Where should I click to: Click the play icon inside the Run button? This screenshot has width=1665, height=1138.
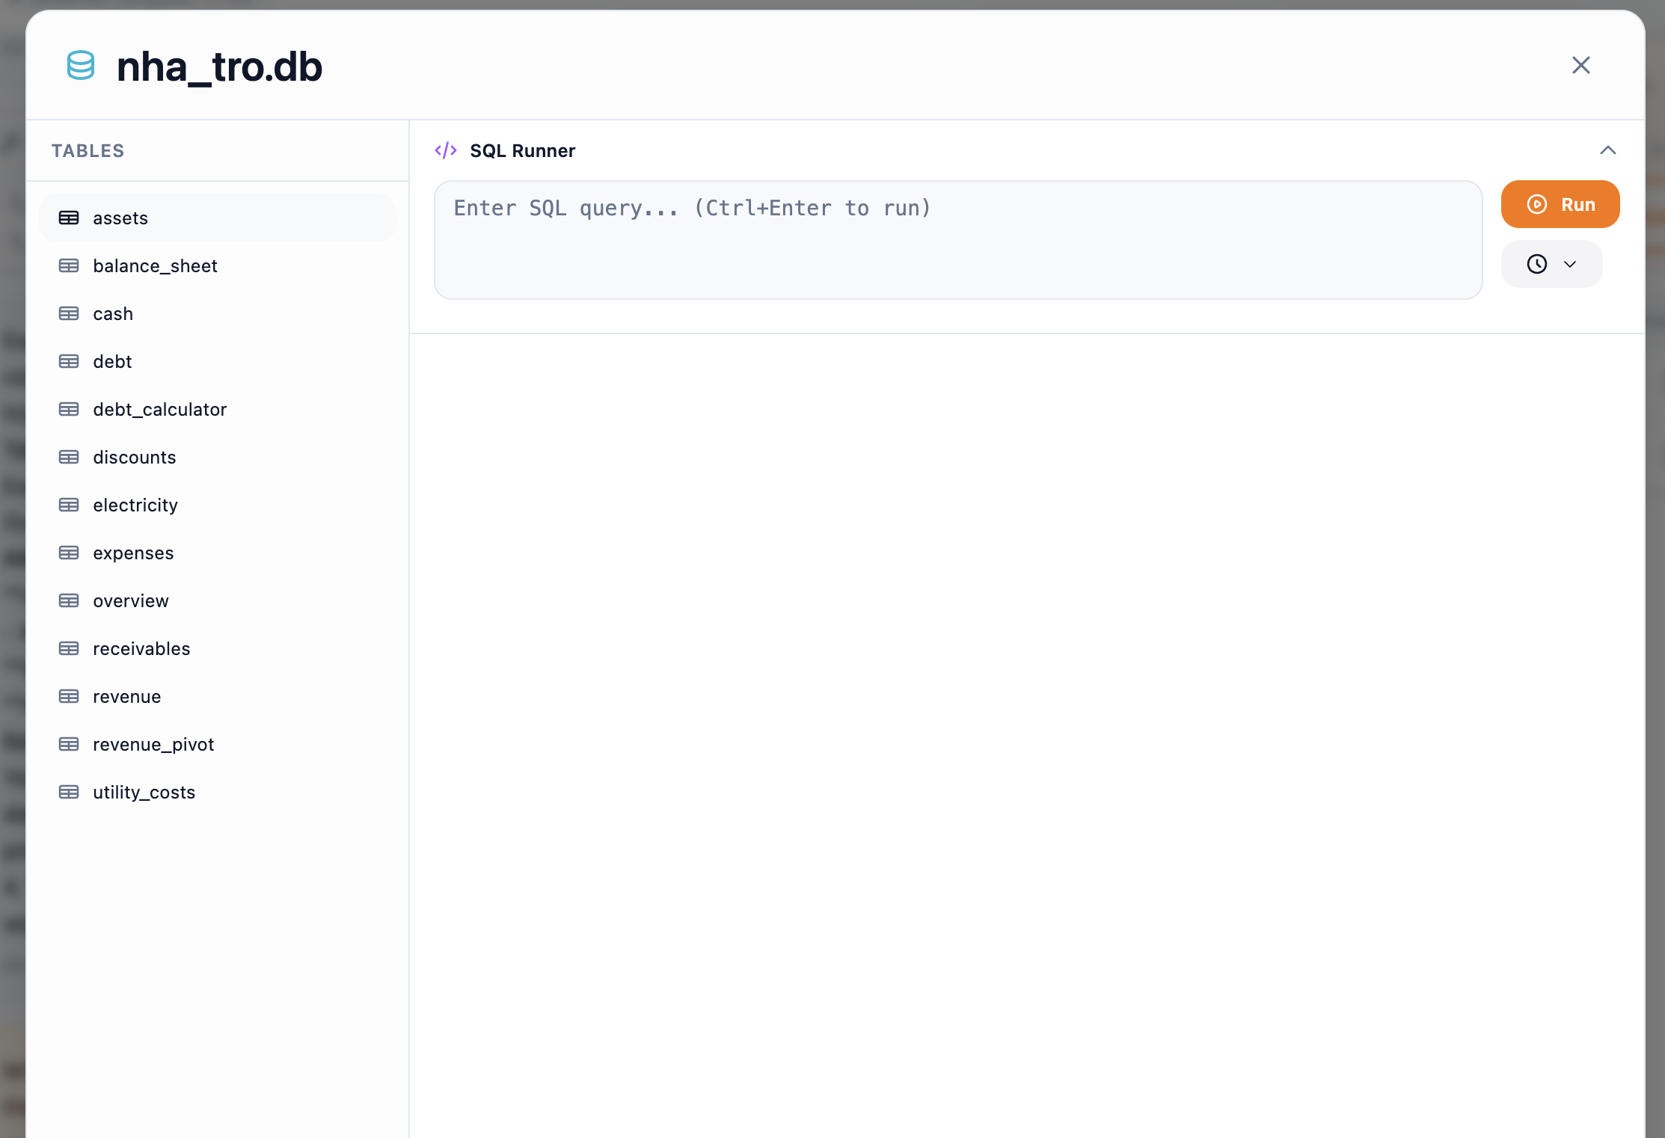(x=1536, y=204)
